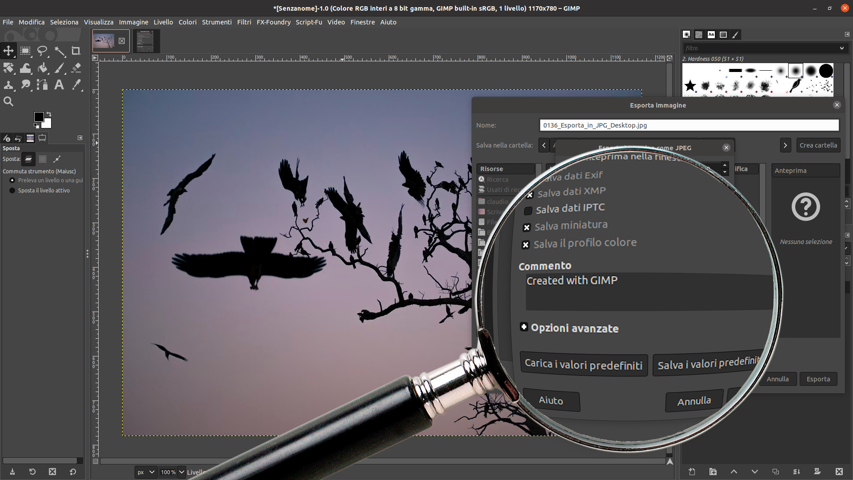This screenshot has width=853, height=480.
Task: Go back in export folder path
Action: pyautogui.click(x=544, y=145)
